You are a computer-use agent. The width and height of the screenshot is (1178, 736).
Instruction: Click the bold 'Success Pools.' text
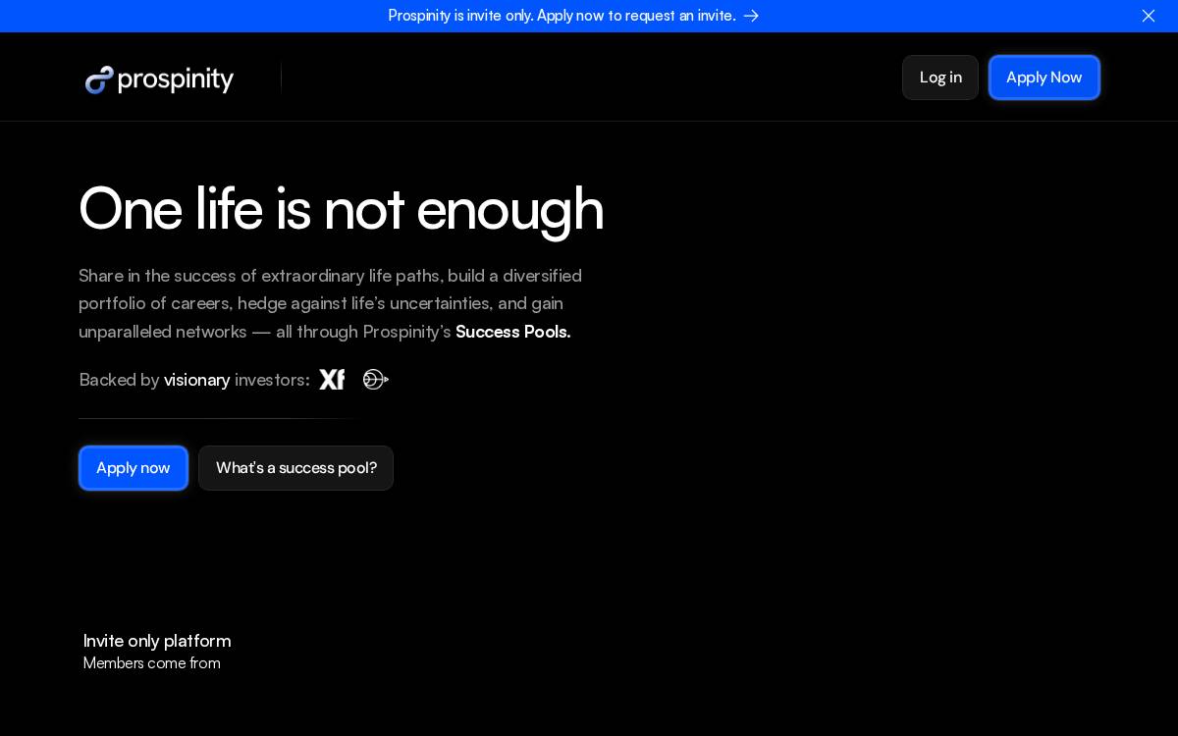point(512,332)
